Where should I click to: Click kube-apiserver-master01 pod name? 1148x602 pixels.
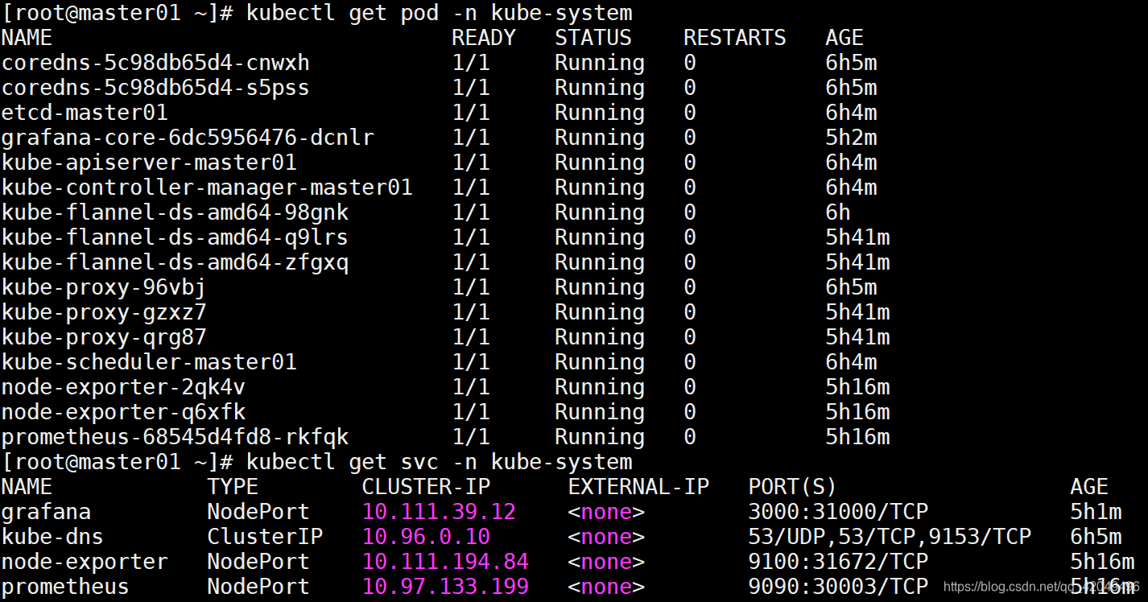[x=149, y=163]
